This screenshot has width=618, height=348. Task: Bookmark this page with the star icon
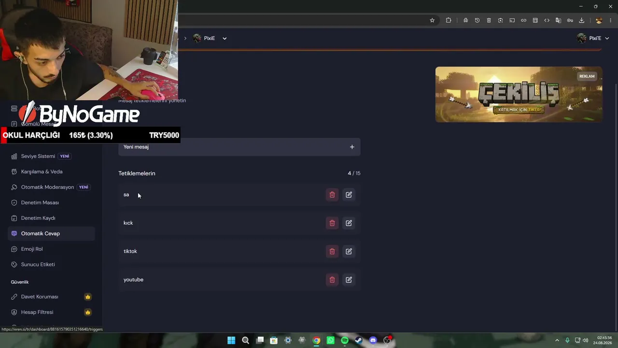[x=432, y=20]
